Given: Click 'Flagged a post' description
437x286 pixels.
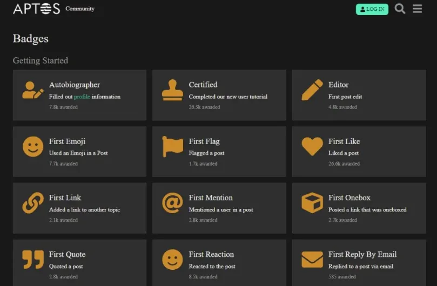Looking at the screenshot, I should click(x=206, y=153).
